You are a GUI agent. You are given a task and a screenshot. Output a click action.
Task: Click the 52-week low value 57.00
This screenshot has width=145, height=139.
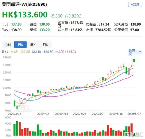pos(135,30)
